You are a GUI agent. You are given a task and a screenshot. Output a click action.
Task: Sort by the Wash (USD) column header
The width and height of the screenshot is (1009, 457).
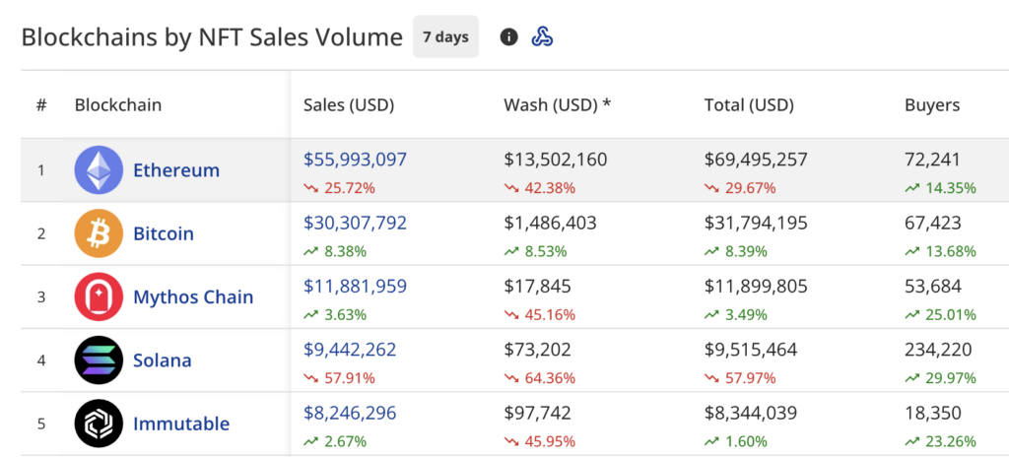click(x=558, y=105)
